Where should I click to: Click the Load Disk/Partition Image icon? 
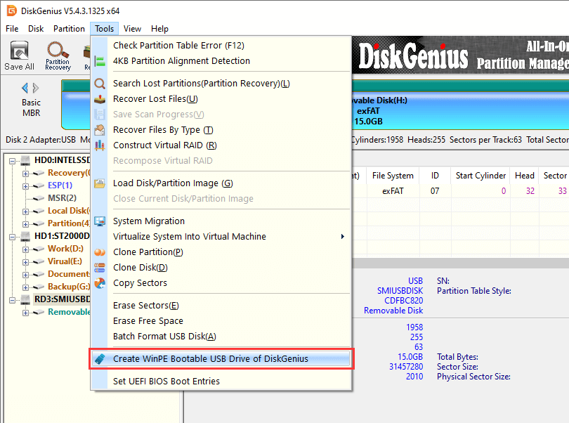[100, 183]
